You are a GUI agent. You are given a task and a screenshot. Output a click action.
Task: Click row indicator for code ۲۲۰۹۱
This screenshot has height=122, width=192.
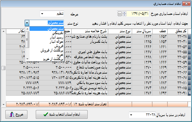189,93
